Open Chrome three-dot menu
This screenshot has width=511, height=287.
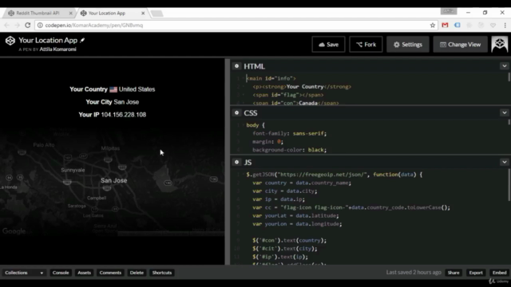(505, 25)
